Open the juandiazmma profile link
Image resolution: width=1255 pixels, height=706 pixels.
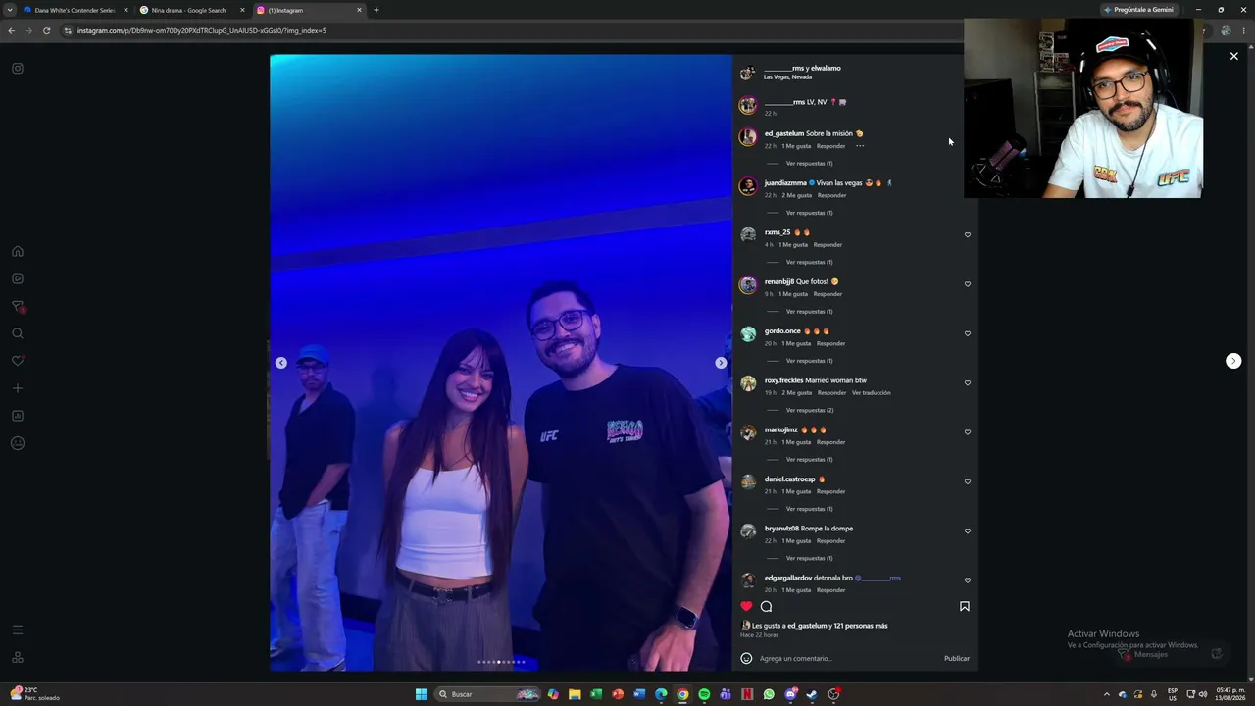[x=785, y=183]
